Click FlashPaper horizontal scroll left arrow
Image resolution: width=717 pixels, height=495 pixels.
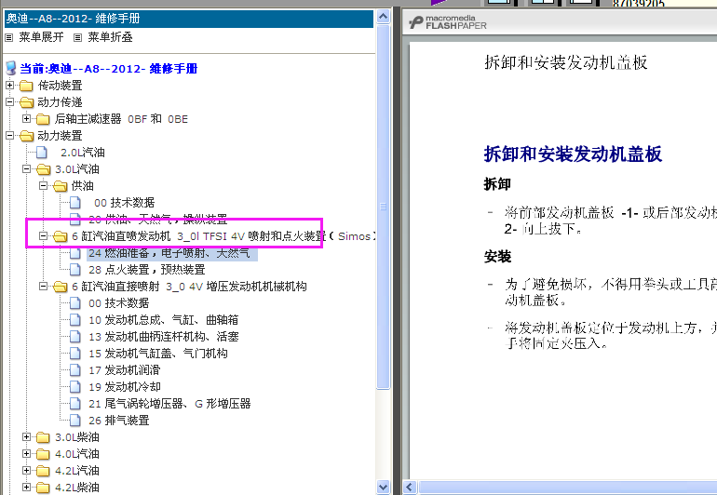(x=410, y=488)
